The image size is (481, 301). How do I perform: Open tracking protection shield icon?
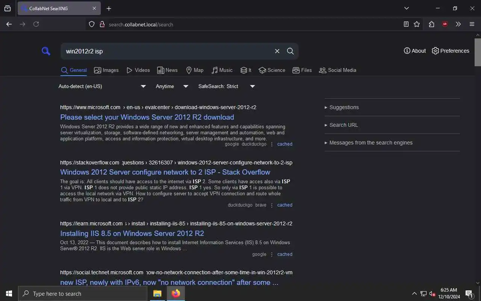pyautogui.click(x=92, y=24)
